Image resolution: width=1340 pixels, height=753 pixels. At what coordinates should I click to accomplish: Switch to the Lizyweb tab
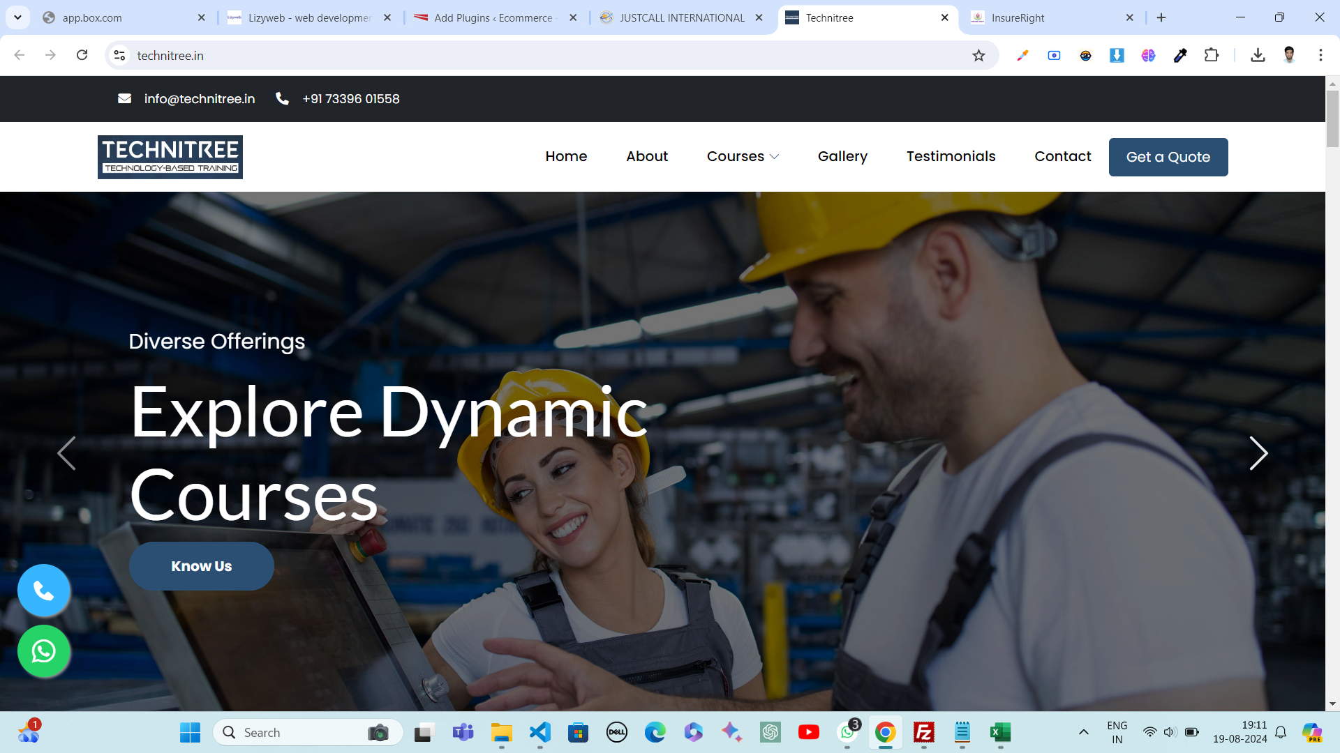pos(309,17)
